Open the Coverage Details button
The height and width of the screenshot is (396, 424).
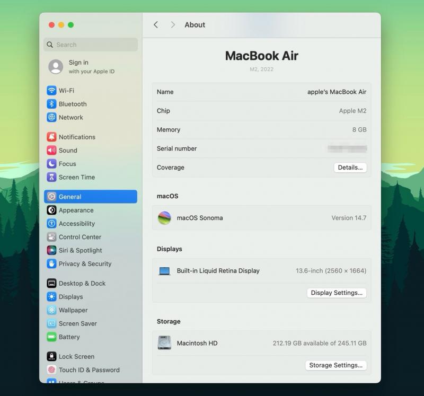click(x=350, y=168)
